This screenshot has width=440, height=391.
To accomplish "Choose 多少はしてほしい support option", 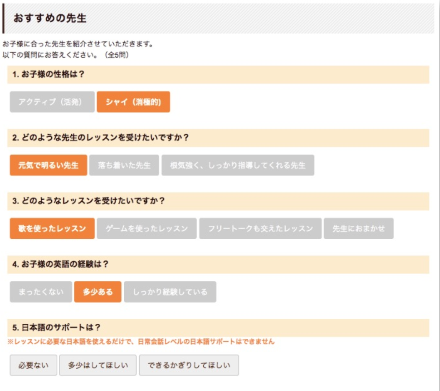I will pos(97,365).
